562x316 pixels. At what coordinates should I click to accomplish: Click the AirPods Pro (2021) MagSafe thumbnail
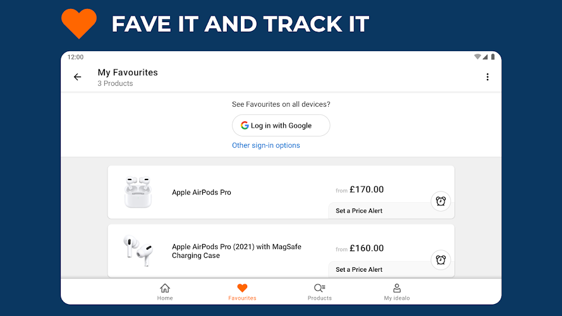coord(138,250)
